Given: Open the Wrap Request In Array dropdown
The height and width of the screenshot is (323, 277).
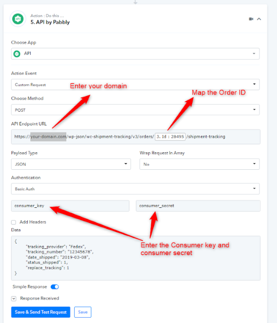Looking at the screenshot, I should tap(199, 164).
